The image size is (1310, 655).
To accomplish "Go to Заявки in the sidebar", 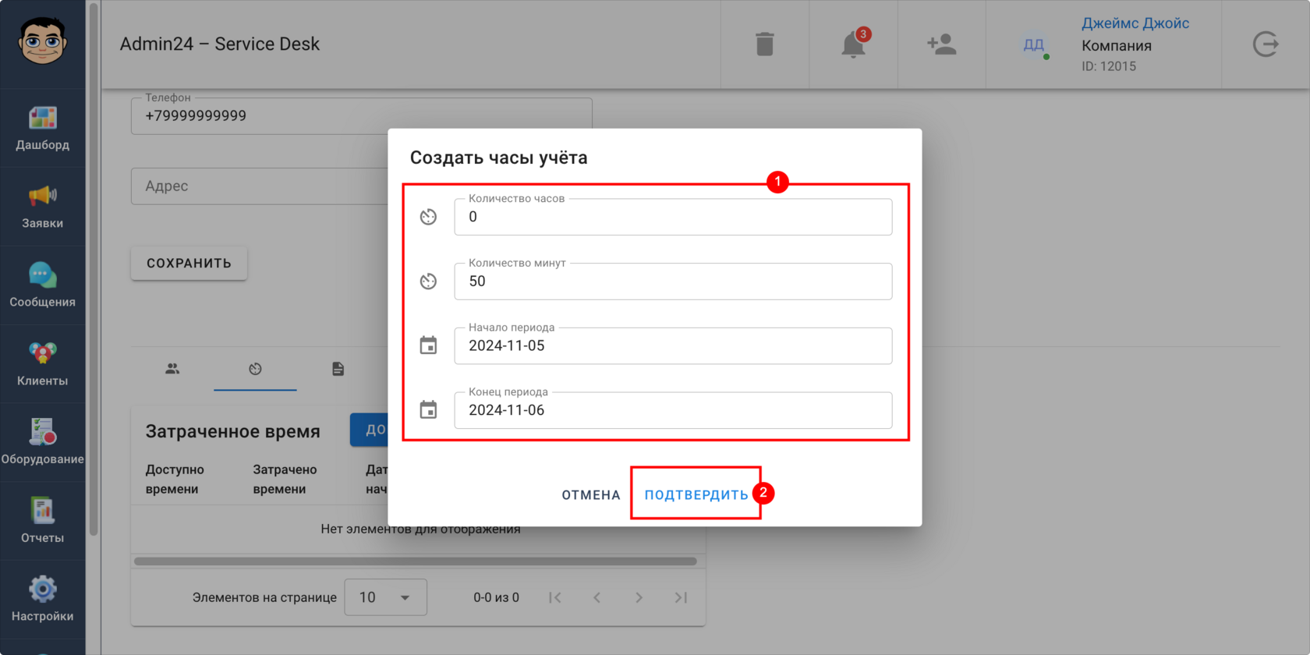I will (43, 207).
